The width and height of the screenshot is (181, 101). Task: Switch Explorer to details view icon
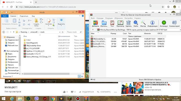(79, 76)
